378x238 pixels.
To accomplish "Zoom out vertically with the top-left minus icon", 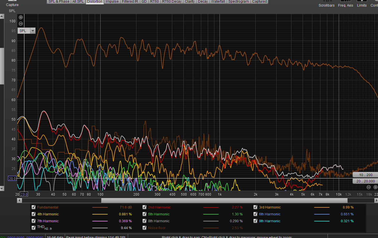I will (x=21, y=24).
